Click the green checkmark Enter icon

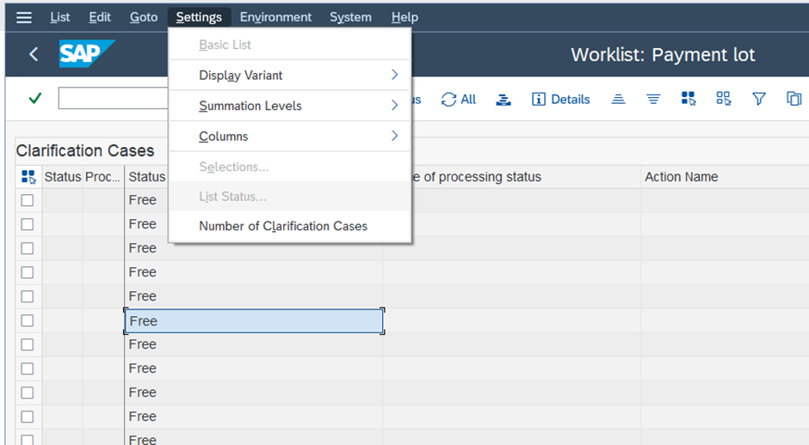coord(35,98)
